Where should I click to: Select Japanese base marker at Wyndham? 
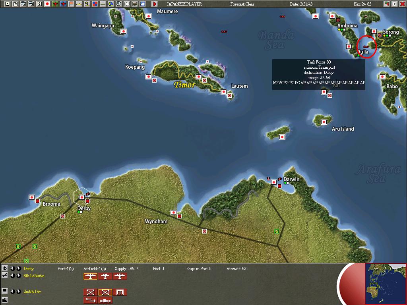[174, 212]
